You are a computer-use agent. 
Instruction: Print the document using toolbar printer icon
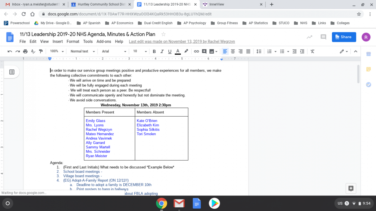click(25, 51)
